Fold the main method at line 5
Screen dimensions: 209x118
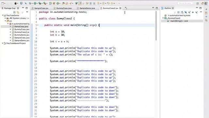click(x=38, y=25)
